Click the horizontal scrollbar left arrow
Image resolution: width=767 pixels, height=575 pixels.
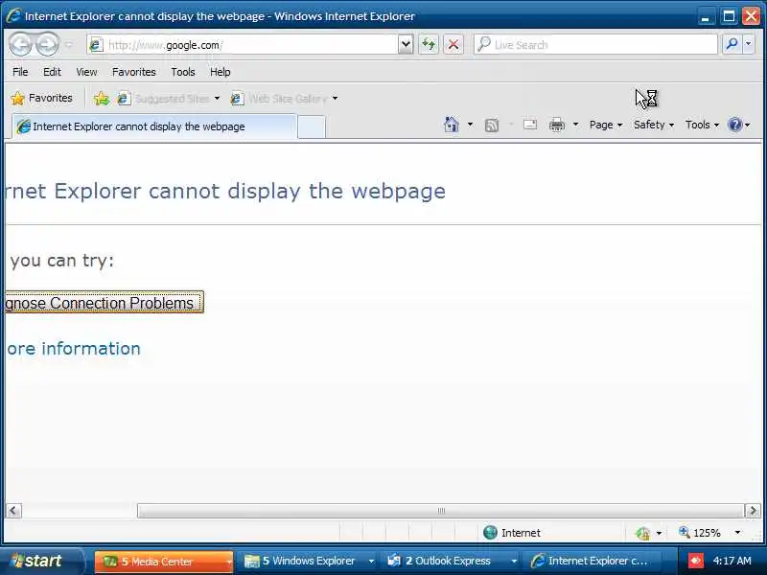(x=13, y=511)
